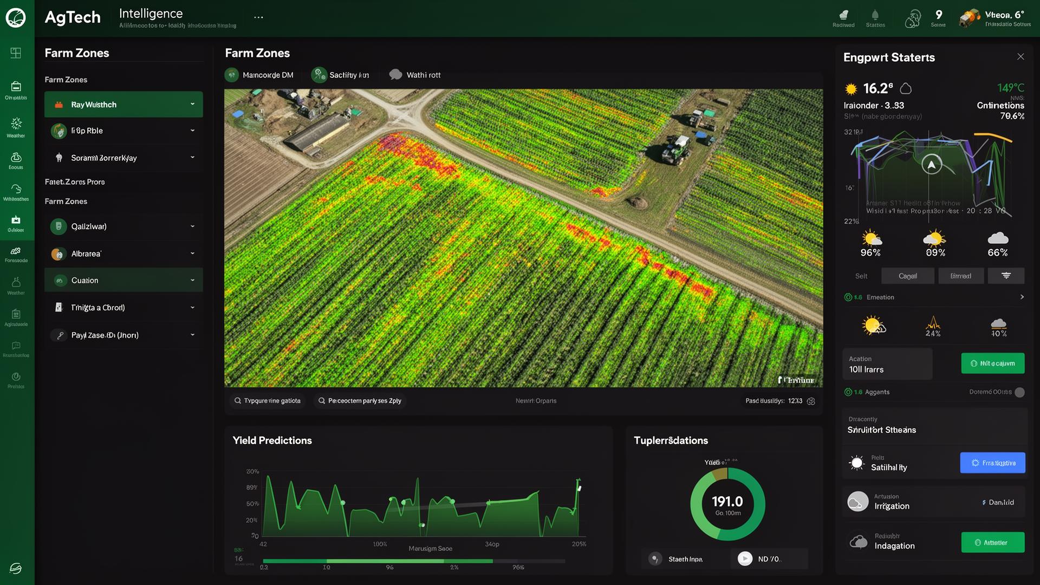1040x585 pixels.
Task: Open the Forecast panel from the sidebar
Action: (x=16, y=253)
